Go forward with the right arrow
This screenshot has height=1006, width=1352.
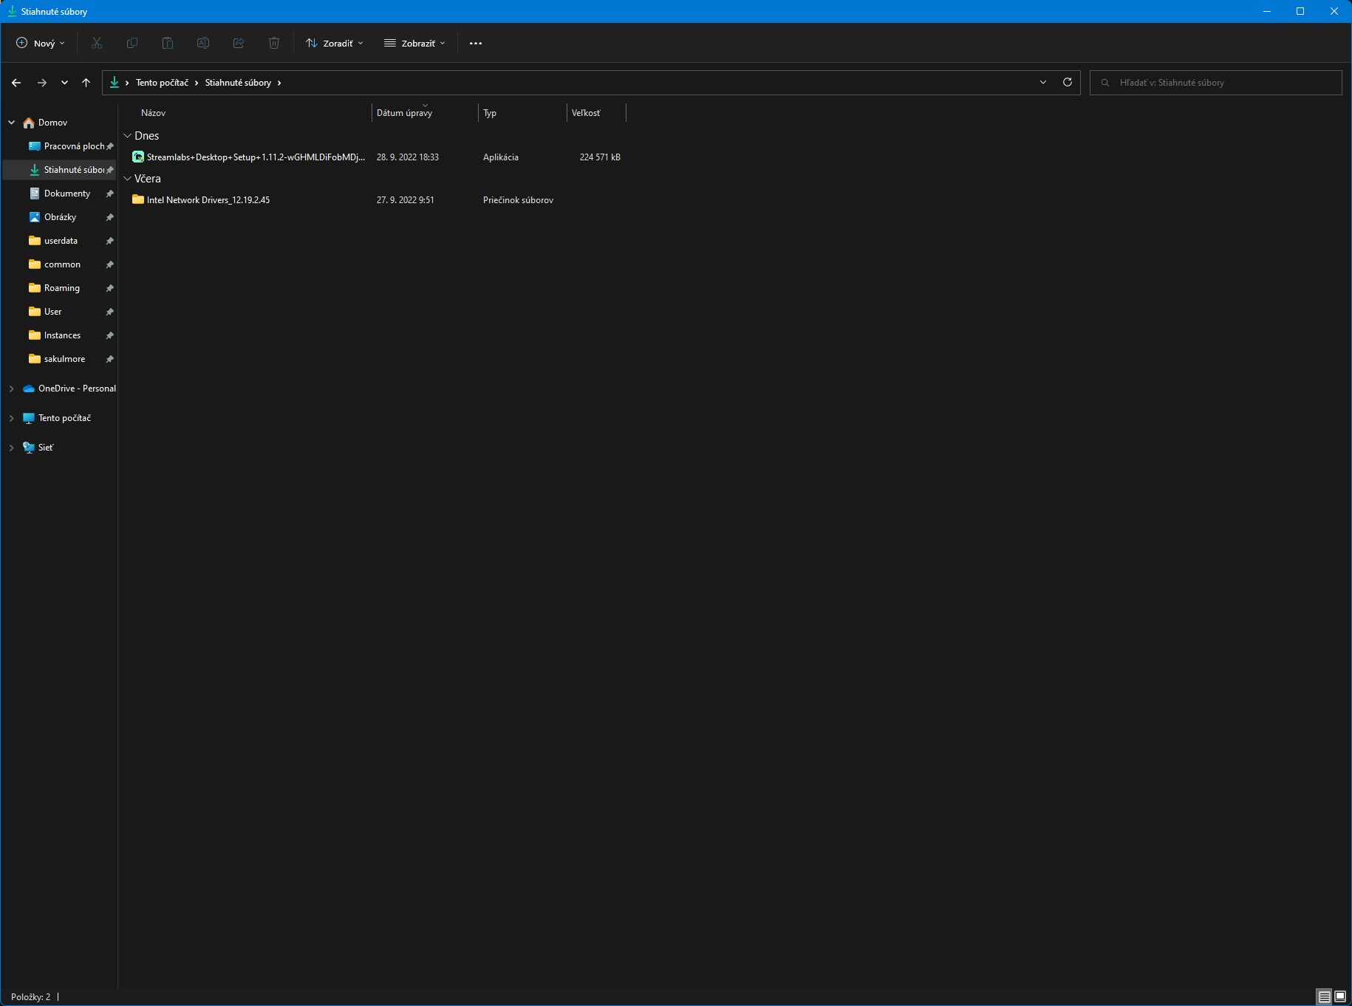[x=42, y=83]
